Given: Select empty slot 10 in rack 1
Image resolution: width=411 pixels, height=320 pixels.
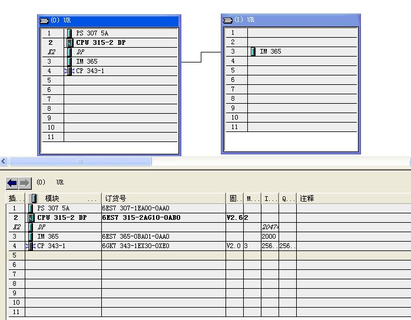Looking at the screenshot, I should click(291, 117).
